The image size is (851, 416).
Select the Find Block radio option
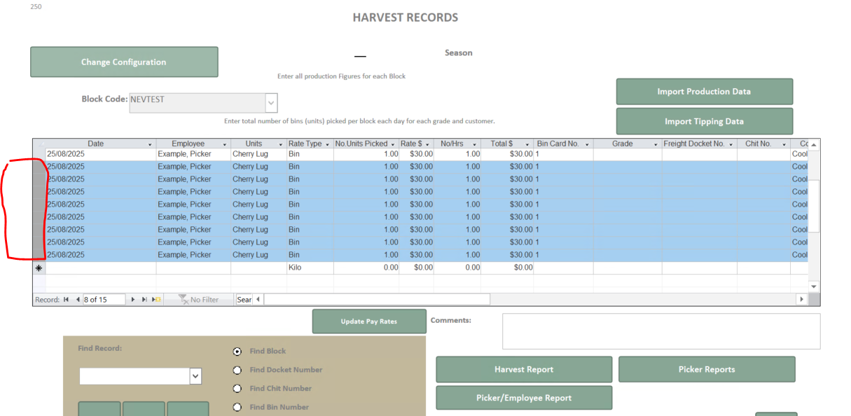237,352
